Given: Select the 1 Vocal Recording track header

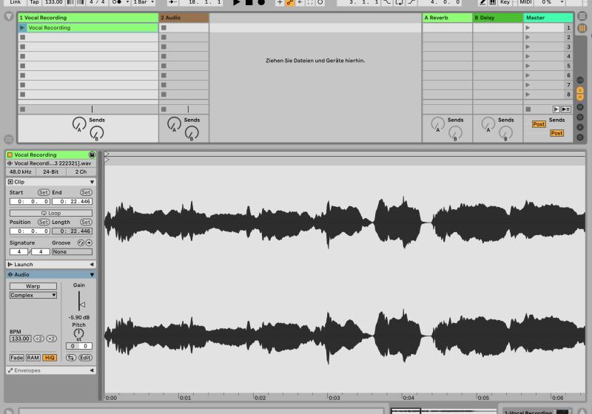Looking at the screenshot, I should [88, 18].
